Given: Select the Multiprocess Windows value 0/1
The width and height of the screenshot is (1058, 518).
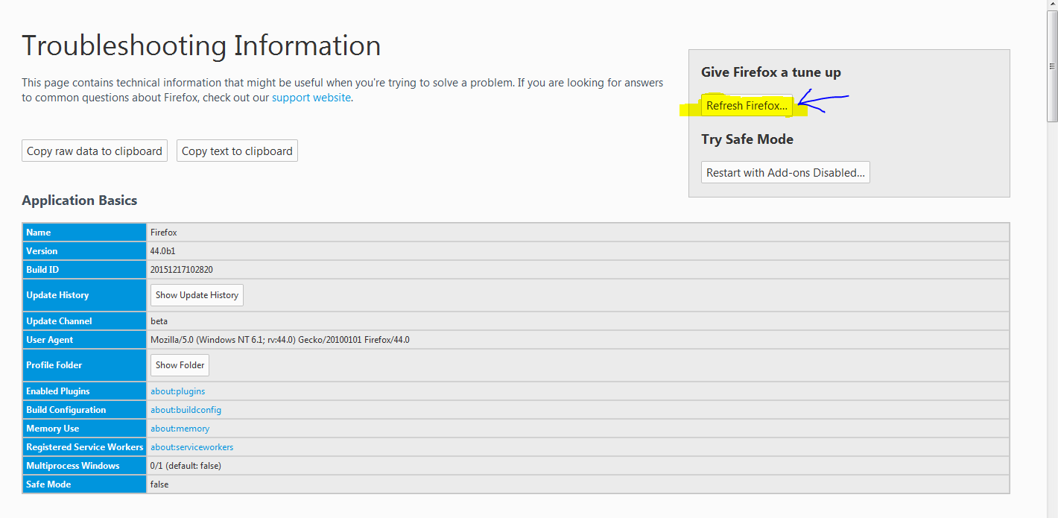Looking at the screenshot, I should [x=186, y=466].
